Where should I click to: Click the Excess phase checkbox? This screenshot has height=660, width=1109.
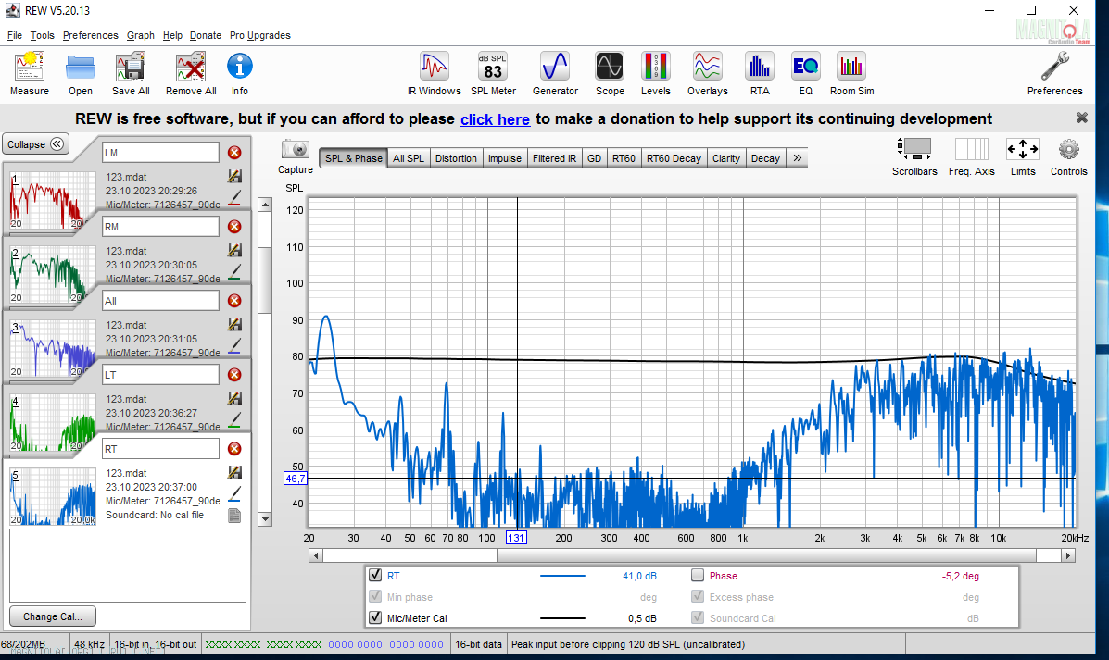[698, 596]
